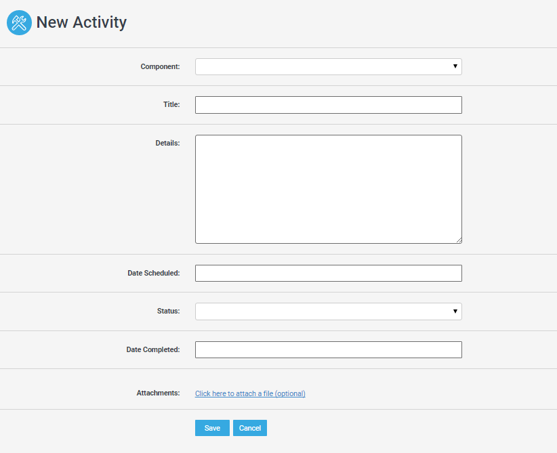Viewport: 557px width, 453px height.
Task: Click the Date Scheduled label
Action: [x=154, y=274]
